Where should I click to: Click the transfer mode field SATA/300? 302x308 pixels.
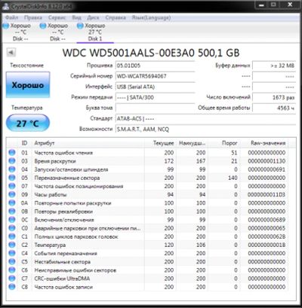(x=155, y=97)
